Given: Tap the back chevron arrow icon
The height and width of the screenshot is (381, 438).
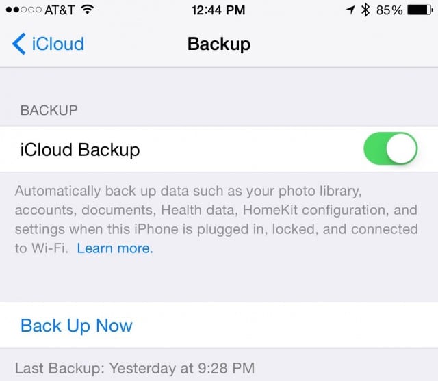Looking at the screenshot, I should [x=19, y=44].
